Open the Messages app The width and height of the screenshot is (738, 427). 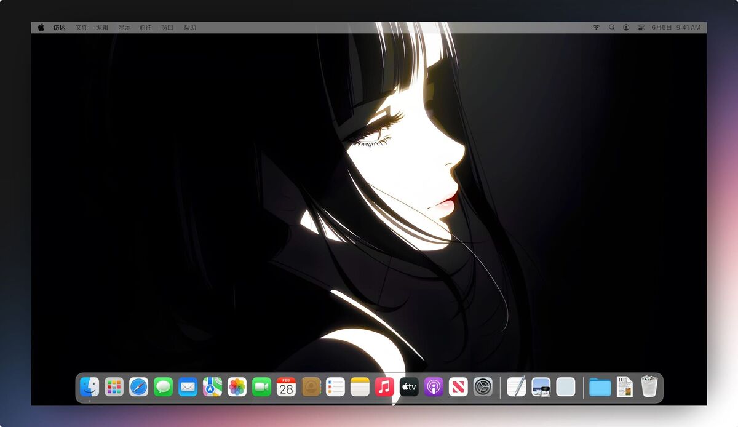pos(163,387)
